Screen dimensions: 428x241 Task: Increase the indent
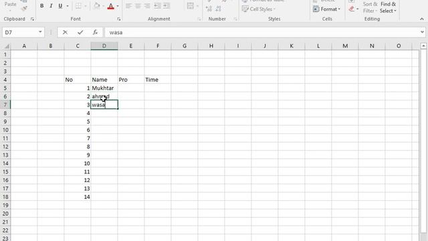point(167,6)
